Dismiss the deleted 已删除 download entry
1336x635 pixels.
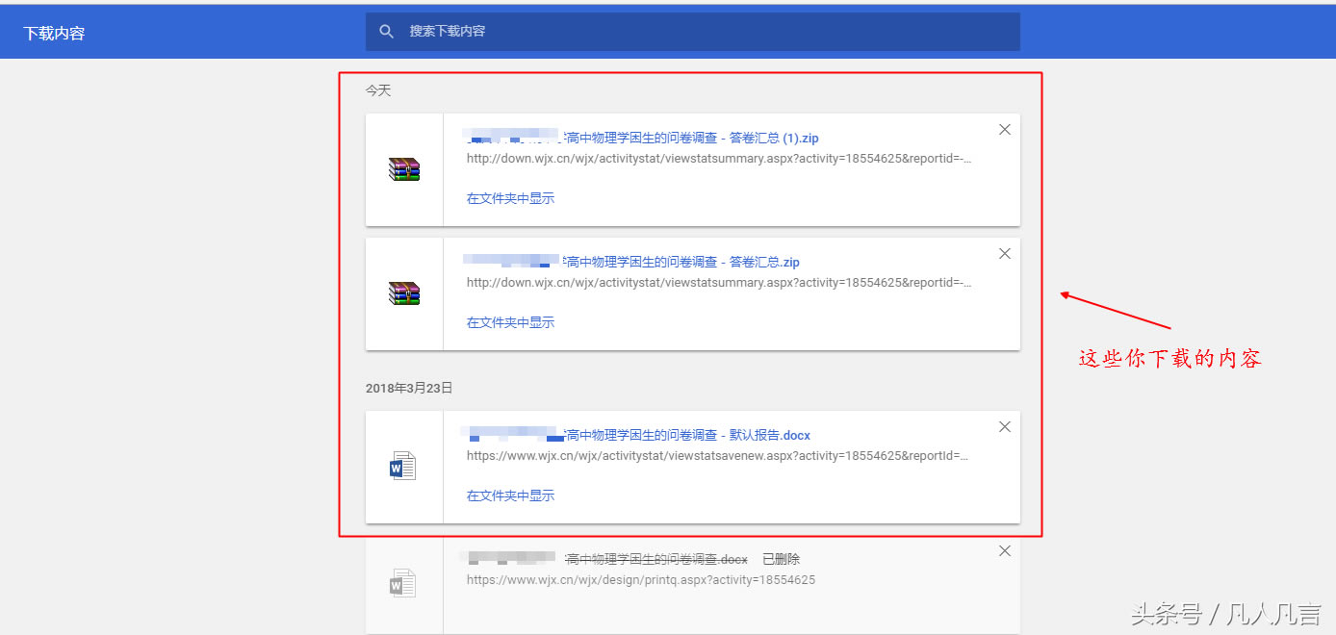coord(1004,551)
